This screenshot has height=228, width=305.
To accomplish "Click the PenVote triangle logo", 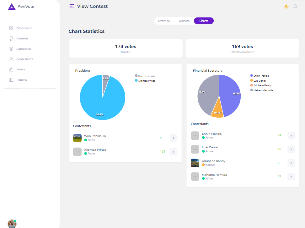I will [12, 6].
